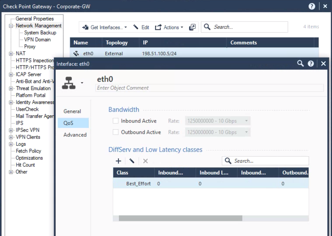Viewport: 332px width, 236px height.
Task: Open Hit Count in the tree
Action: tap(25, 165)
